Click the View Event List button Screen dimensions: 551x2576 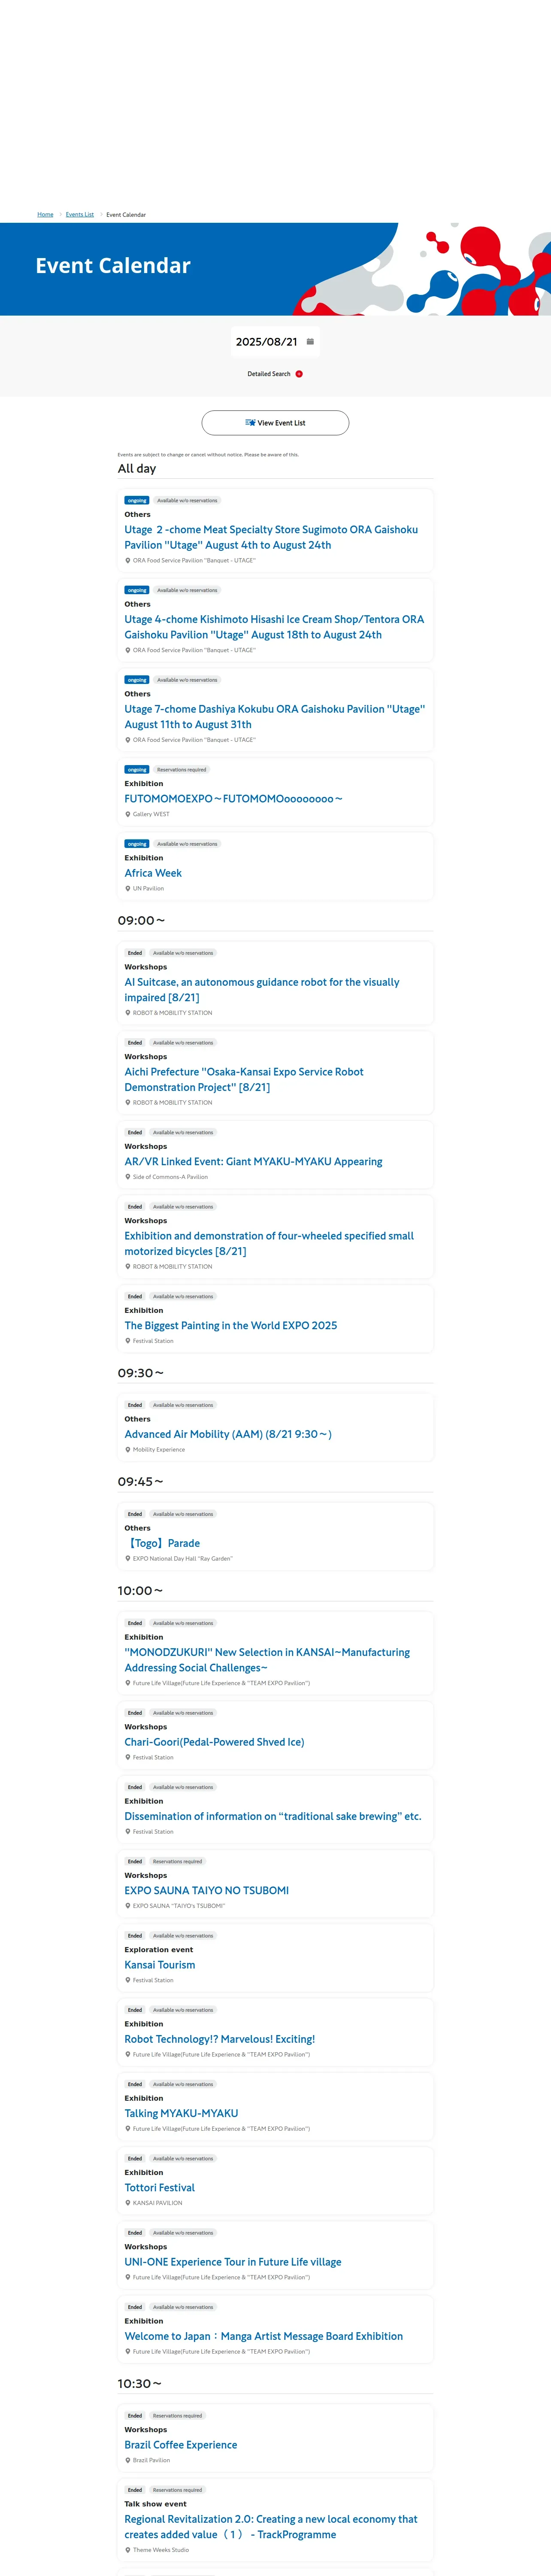275,423
